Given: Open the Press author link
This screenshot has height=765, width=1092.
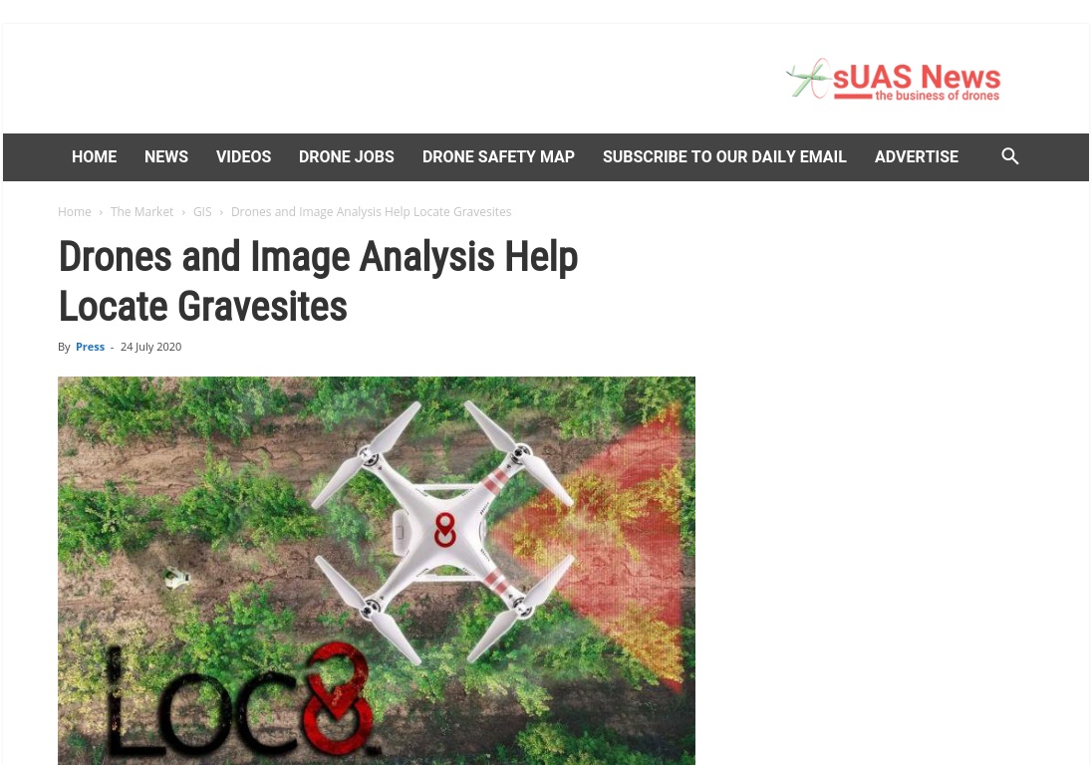Looking at the screenshot, I should pyautogui.click(x=90, y=347).
